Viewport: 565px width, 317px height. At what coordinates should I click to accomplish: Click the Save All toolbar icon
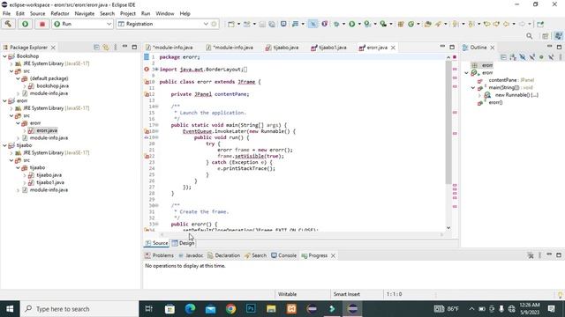pyautogui.click(x=272, y=24)
